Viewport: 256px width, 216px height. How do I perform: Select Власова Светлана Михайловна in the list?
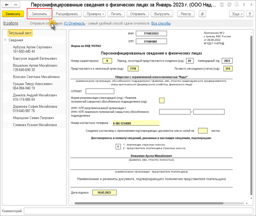[34, 77]
